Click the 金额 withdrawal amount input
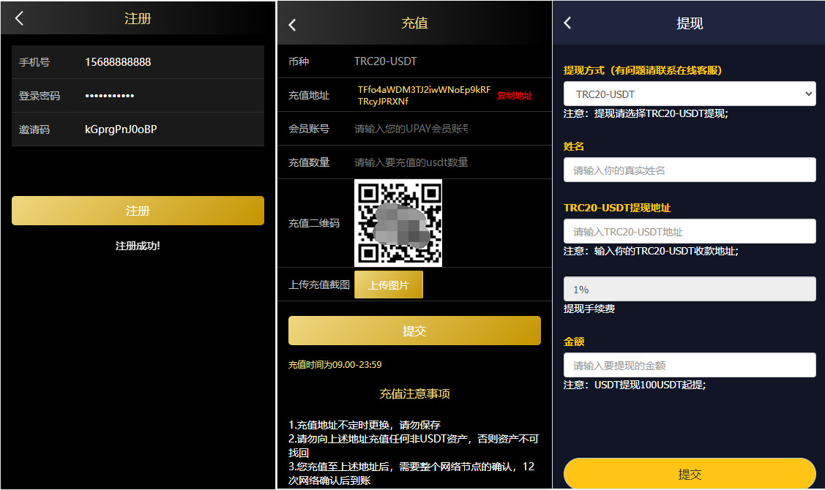This screenshot has height=490, width=825. 690,366
